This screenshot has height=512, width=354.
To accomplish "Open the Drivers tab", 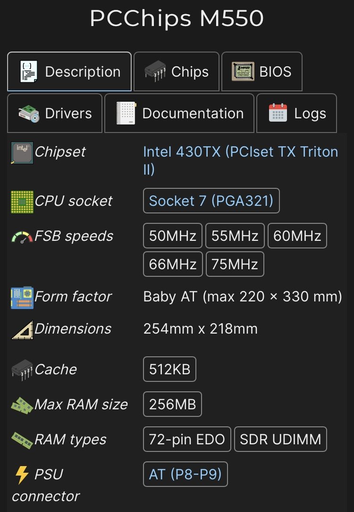I will [x=55, y=114].
